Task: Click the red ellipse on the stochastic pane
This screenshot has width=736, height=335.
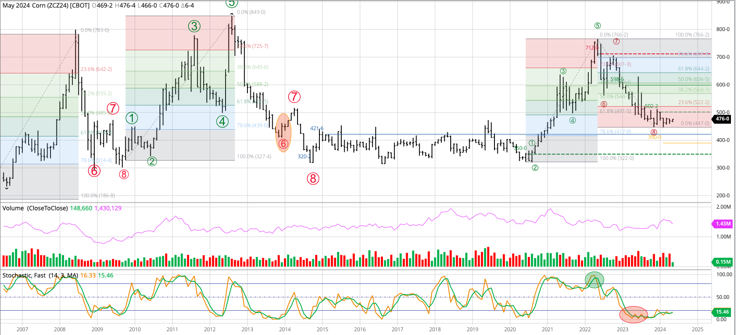Action: pos(633,314)
